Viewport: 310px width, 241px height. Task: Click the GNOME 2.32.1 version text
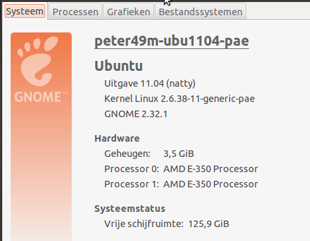coord(136,114)
